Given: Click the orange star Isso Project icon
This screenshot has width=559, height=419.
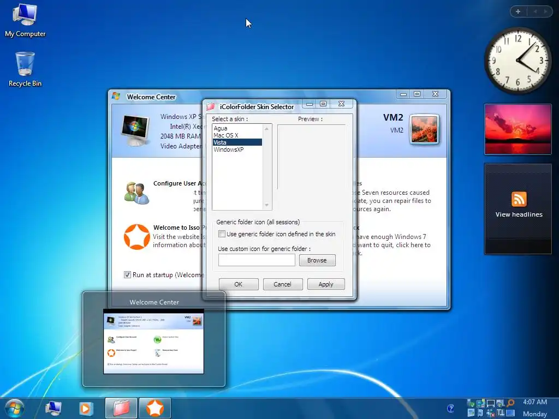Looking at the screenshot, I should 136,237.
